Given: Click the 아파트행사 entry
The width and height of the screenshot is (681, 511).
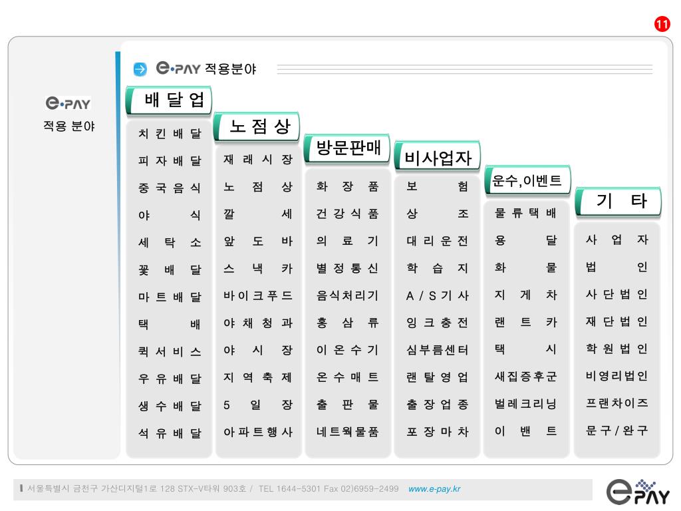Looking at the screenshot, I should point(258,432).
